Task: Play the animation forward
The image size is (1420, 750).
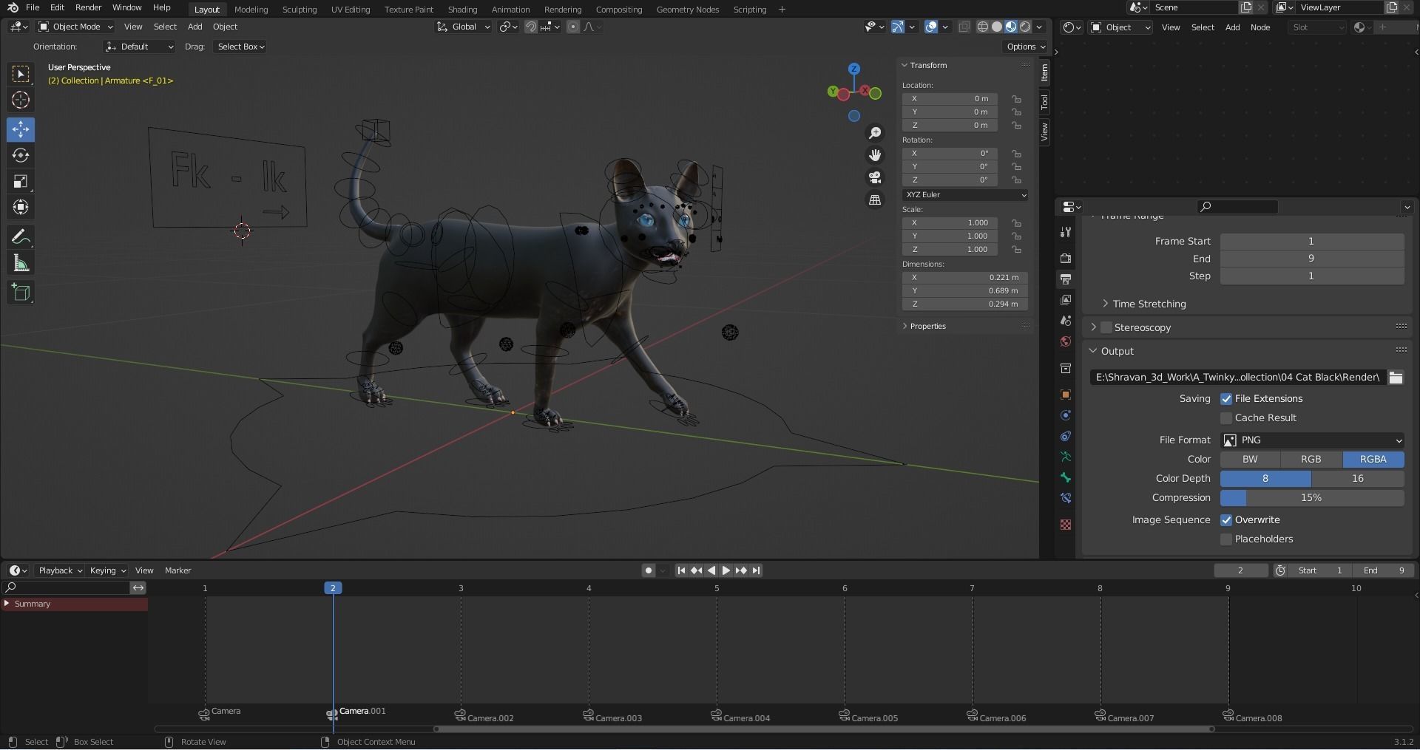Action: click(726, 570)
